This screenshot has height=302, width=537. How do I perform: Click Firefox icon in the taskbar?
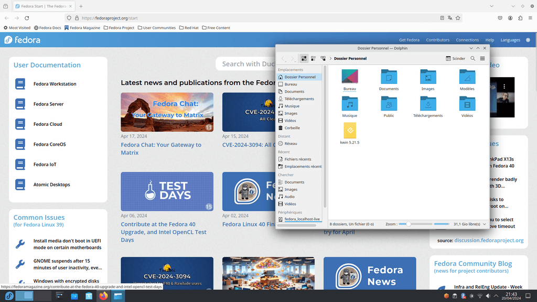pos(103,296)
